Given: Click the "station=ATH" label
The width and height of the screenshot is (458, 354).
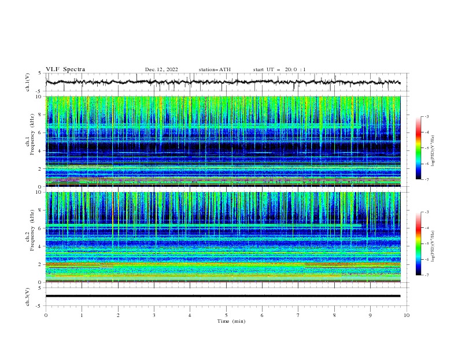Looking at the screenshot, I should coord(215,69).
